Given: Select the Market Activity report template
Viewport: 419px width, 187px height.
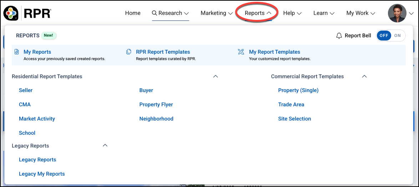Looking at the screenshot, I should (x=37, y=119).
